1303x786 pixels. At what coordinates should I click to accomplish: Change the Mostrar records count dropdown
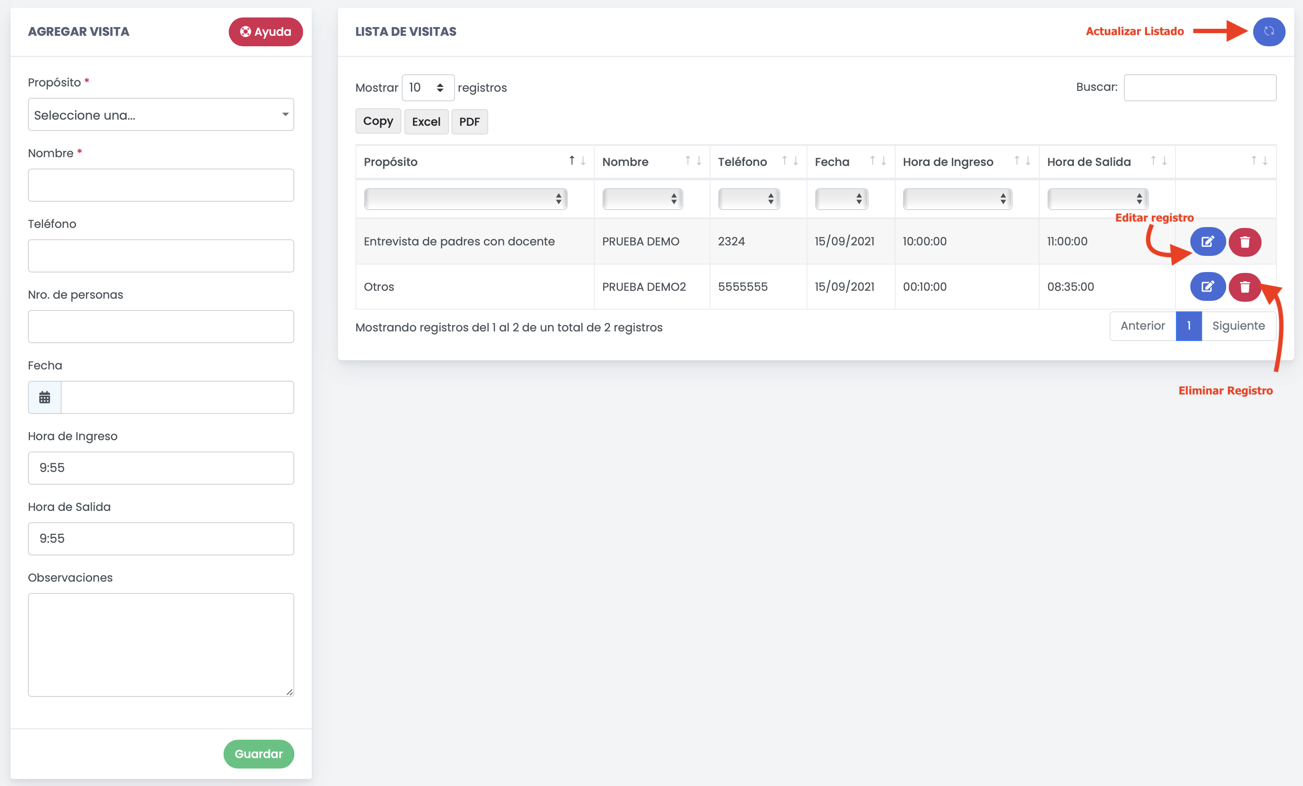(x=427, y=88)
